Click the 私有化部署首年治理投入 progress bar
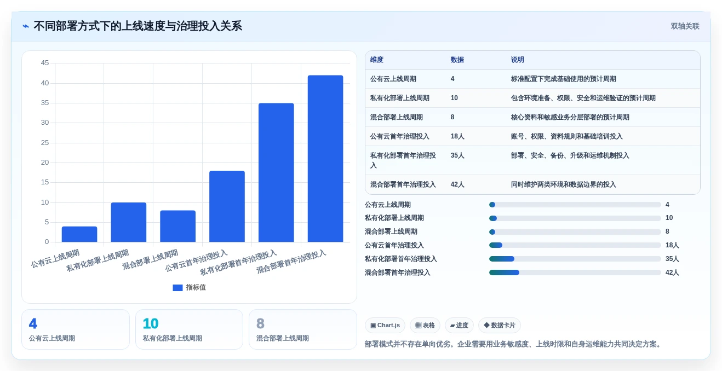Screen dimensions: 722x371 pos(575,259)
